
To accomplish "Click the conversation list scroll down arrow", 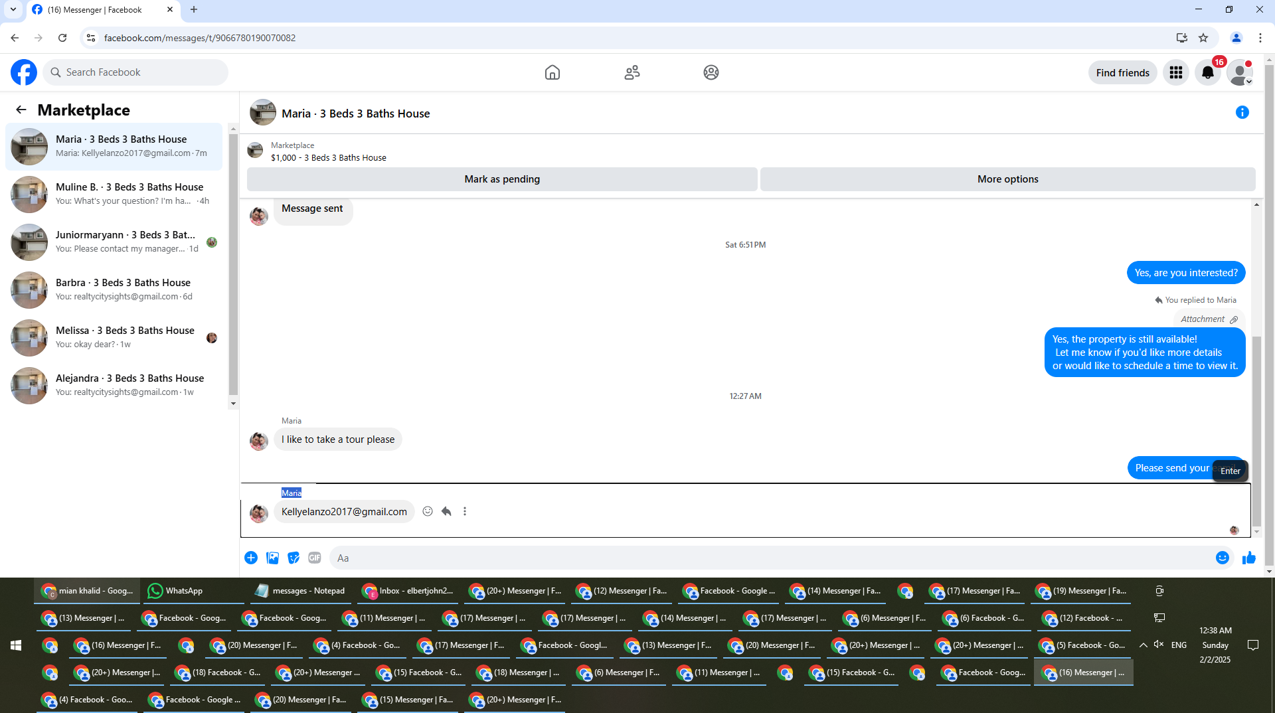I will click(233, 404).
